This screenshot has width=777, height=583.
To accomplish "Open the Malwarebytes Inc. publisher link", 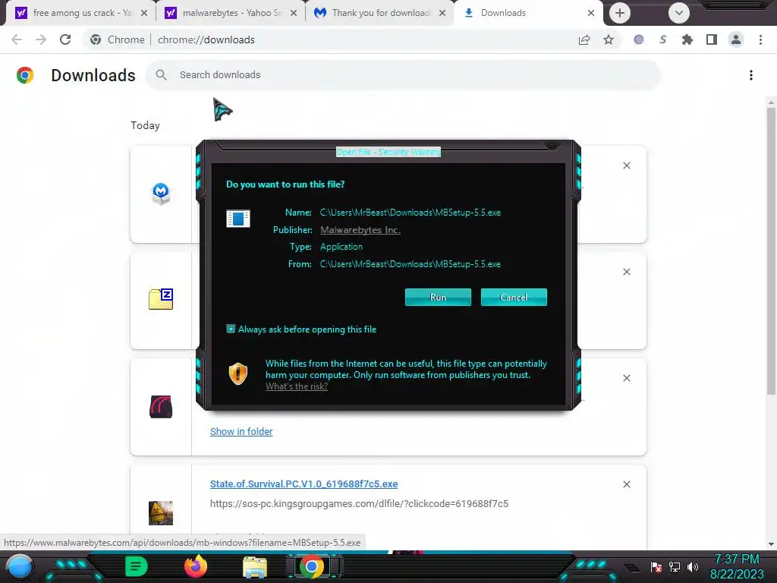I will 360,229.
